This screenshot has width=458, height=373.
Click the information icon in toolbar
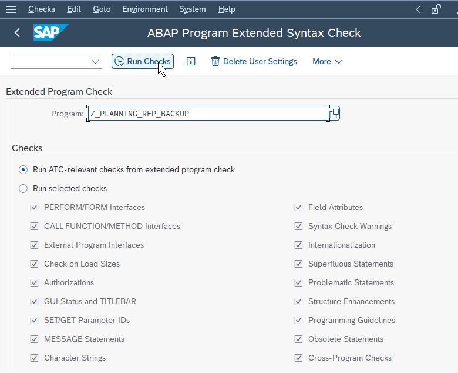pyautogui.click(x=191, y=61)
